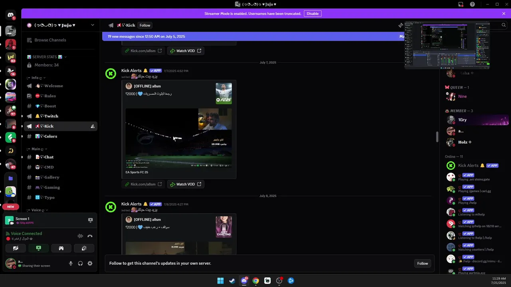Click the Browse Channels row
The image size is (511, 287).
pos(60,40)
